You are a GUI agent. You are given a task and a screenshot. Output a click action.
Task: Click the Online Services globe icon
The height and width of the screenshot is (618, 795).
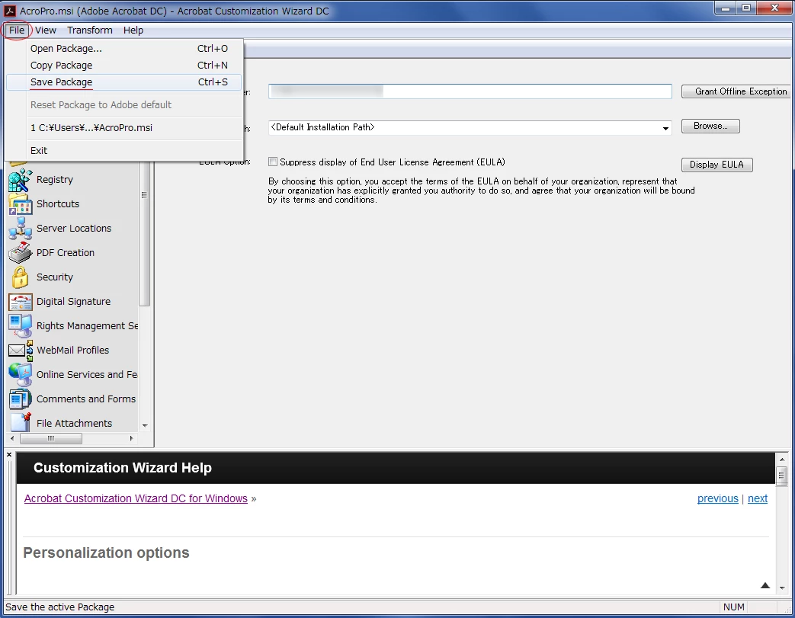21,375
